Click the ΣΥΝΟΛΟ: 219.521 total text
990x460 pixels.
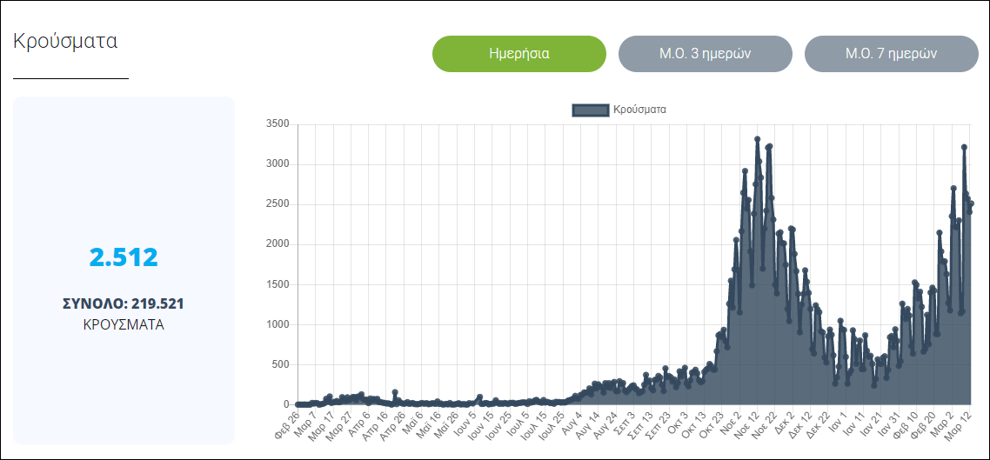[x=124, y=303]
